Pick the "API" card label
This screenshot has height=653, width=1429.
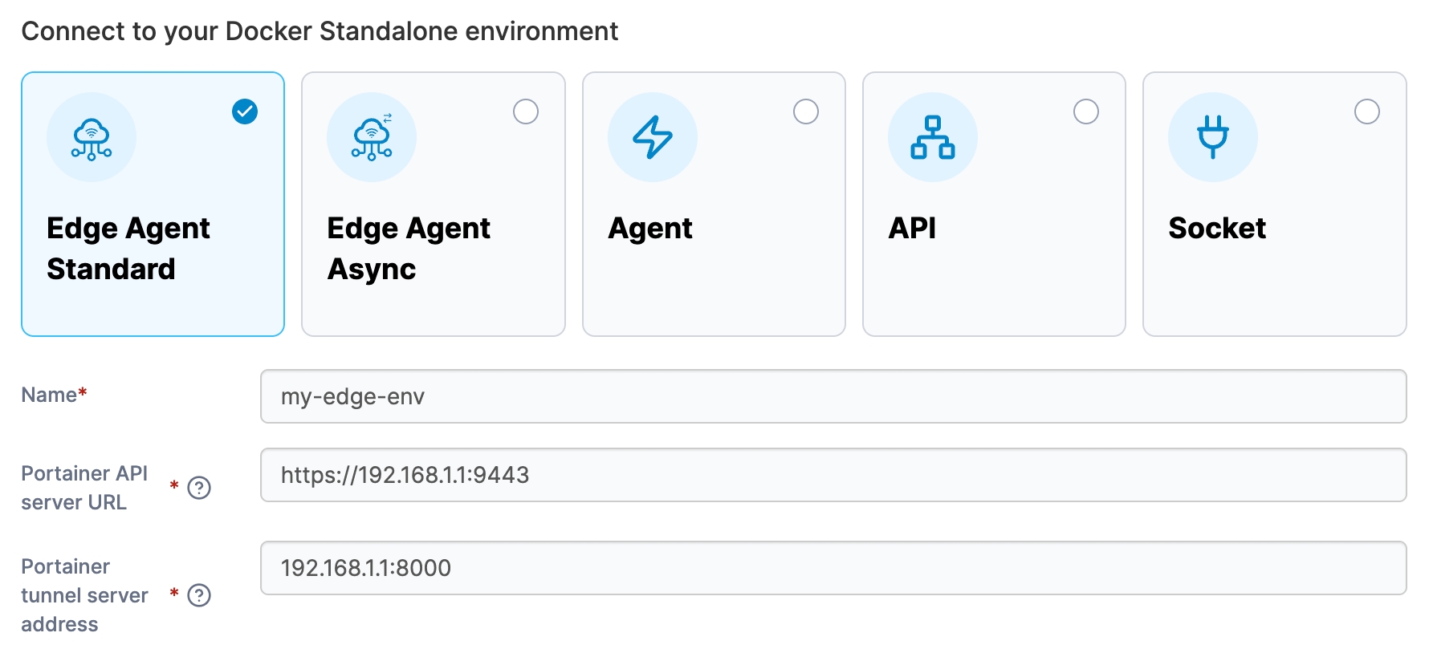(912, 229)
